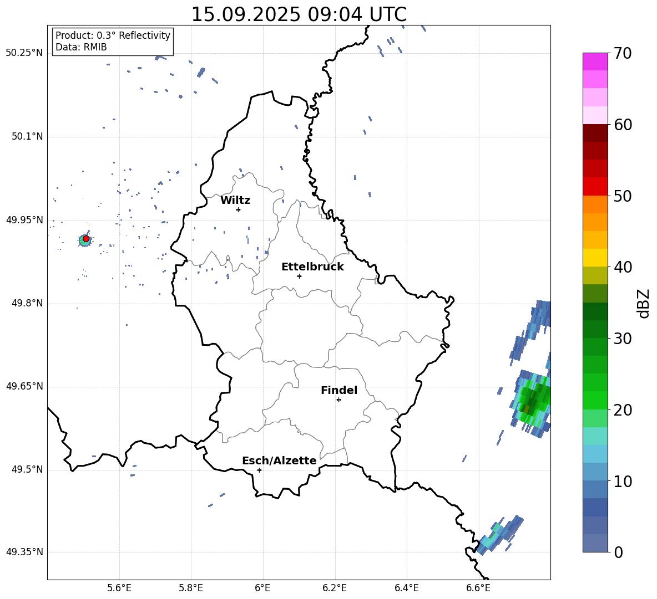Click the map title date and time
657x599 pixels.
coord(299,14)
